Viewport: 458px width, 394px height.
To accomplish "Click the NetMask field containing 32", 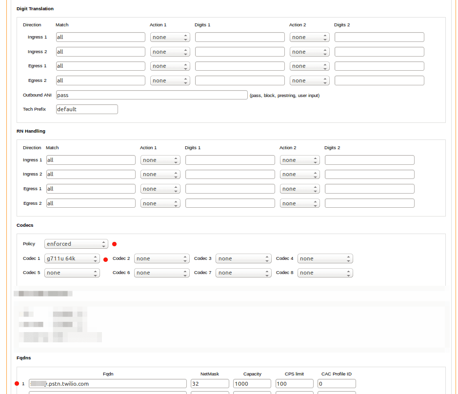I will (210, 383).
